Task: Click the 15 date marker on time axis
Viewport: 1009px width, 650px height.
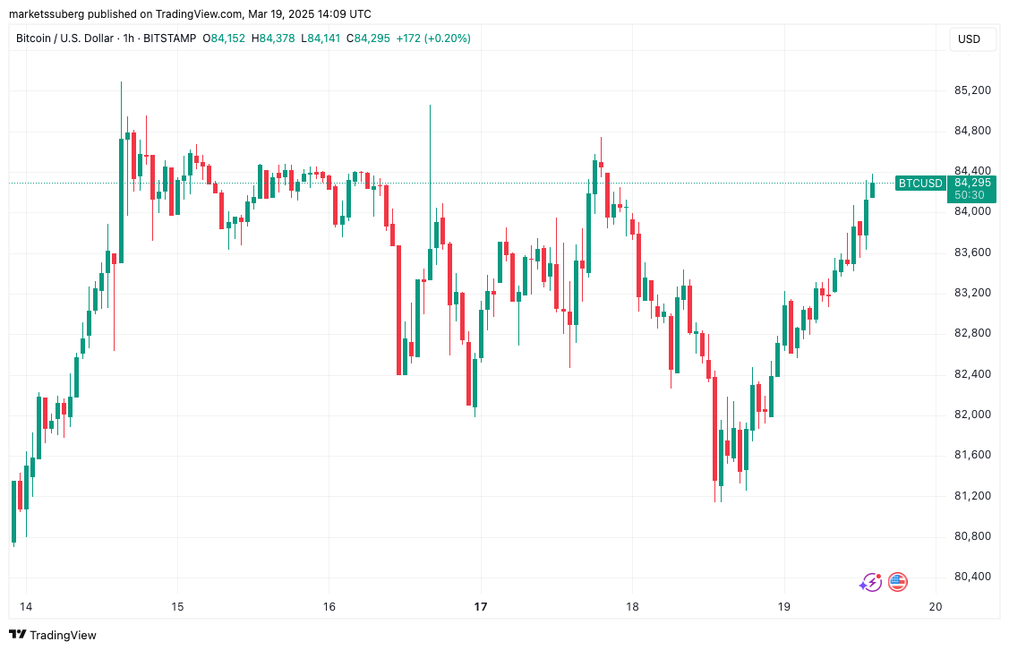Action: click(177, 606)
